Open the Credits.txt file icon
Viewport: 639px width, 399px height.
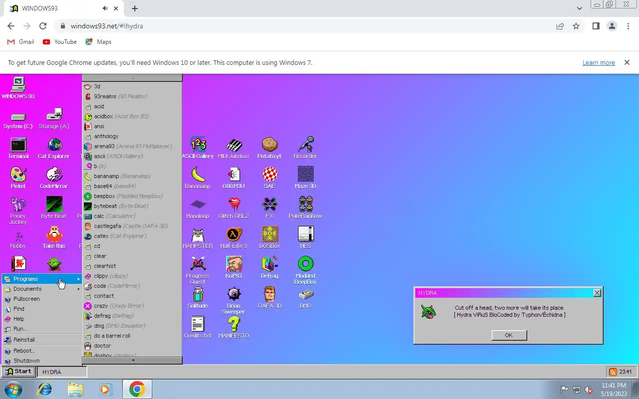click(198, 328)
